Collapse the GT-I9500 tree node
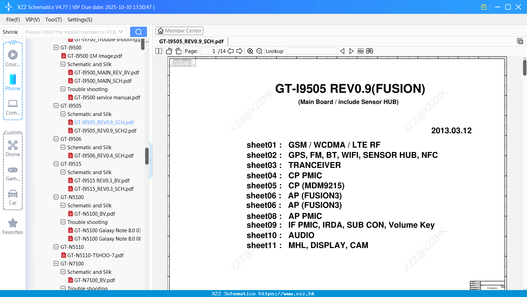The width and height of the screenshot is (527, 297). (x=56, y=47)
